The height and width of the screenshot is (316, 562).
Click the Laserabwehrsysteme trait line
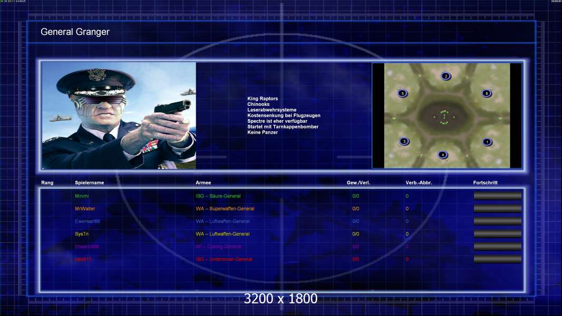(x=272, y=110)
